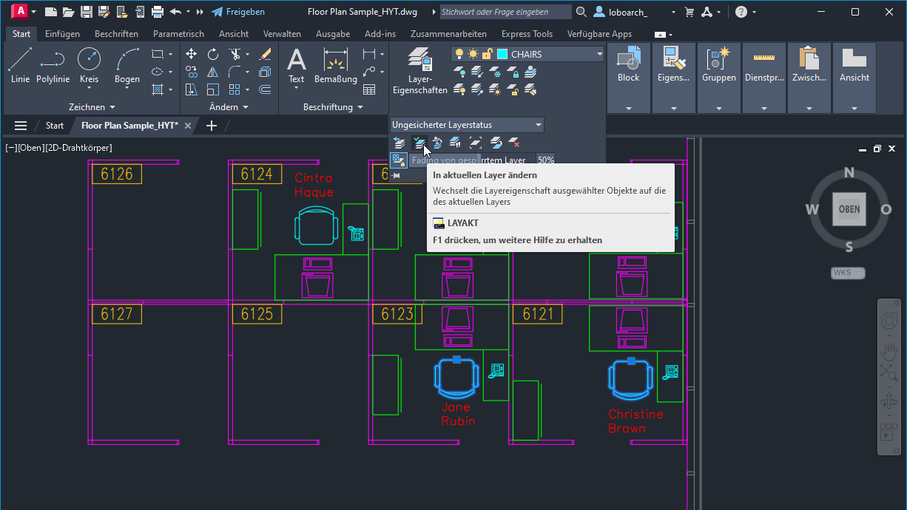
Task: Click the rotate tool icon
Action: [x=213, y=54]
